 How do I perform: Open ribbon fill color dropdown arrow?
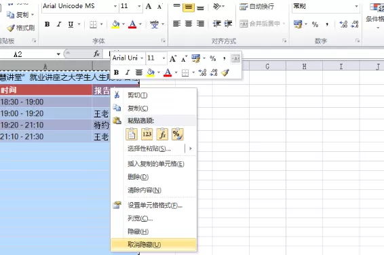click(123, 24)
